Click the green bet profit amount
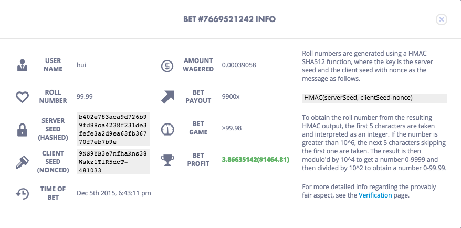 [256, 160]
